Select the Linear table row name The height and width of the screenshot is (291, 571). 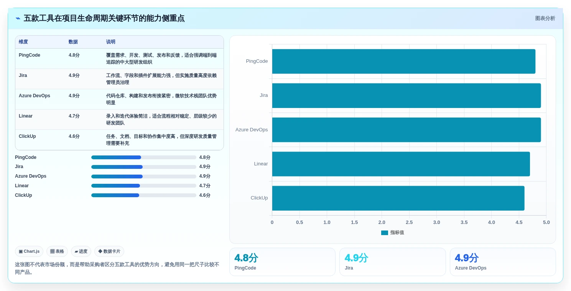click(26, 116)
